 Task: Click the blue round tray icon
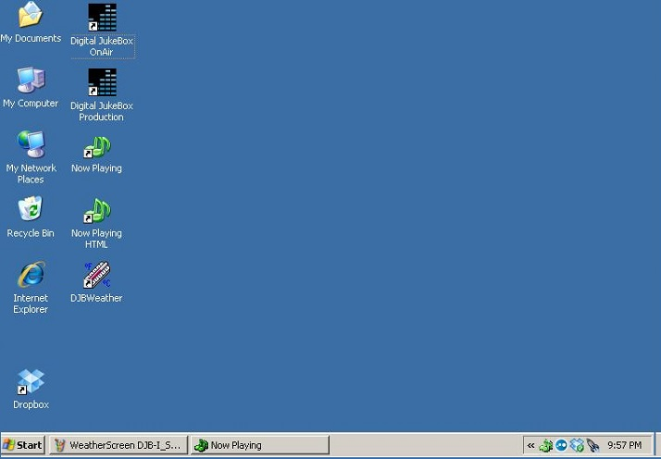pyautogui.click(x=561, y=445)
